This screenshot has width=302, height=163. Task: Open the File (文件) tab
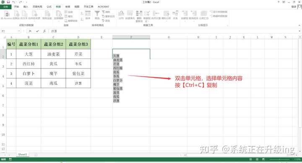(5, 7)
